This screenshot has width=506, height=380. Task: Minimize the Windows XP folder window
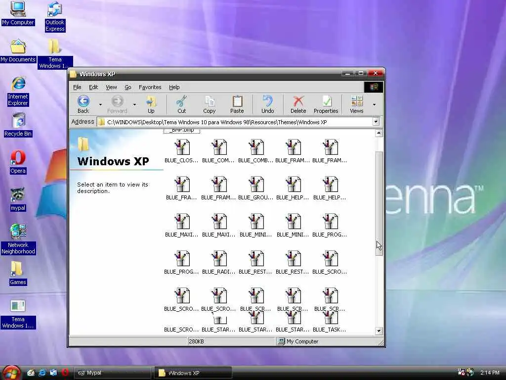tap(347, 73)
